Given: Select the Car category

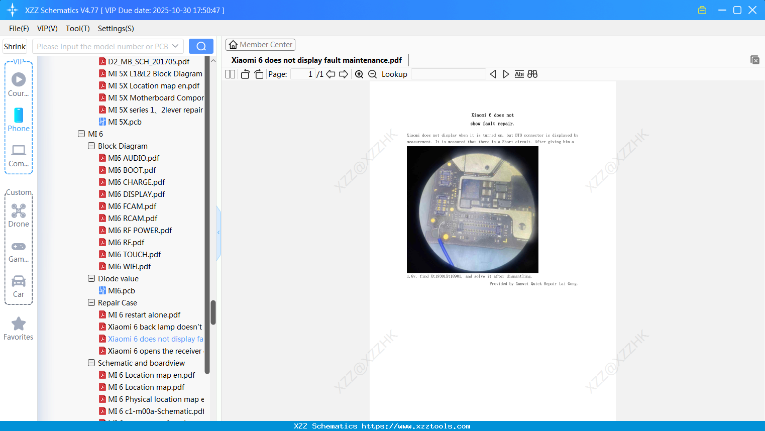Looking at the screenshot, I should [x=19, y=286].
